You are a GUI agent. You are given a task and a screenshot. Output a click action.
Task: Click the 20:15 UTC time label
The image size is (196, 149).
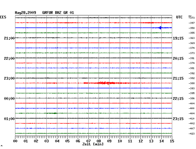click(178, 59)
